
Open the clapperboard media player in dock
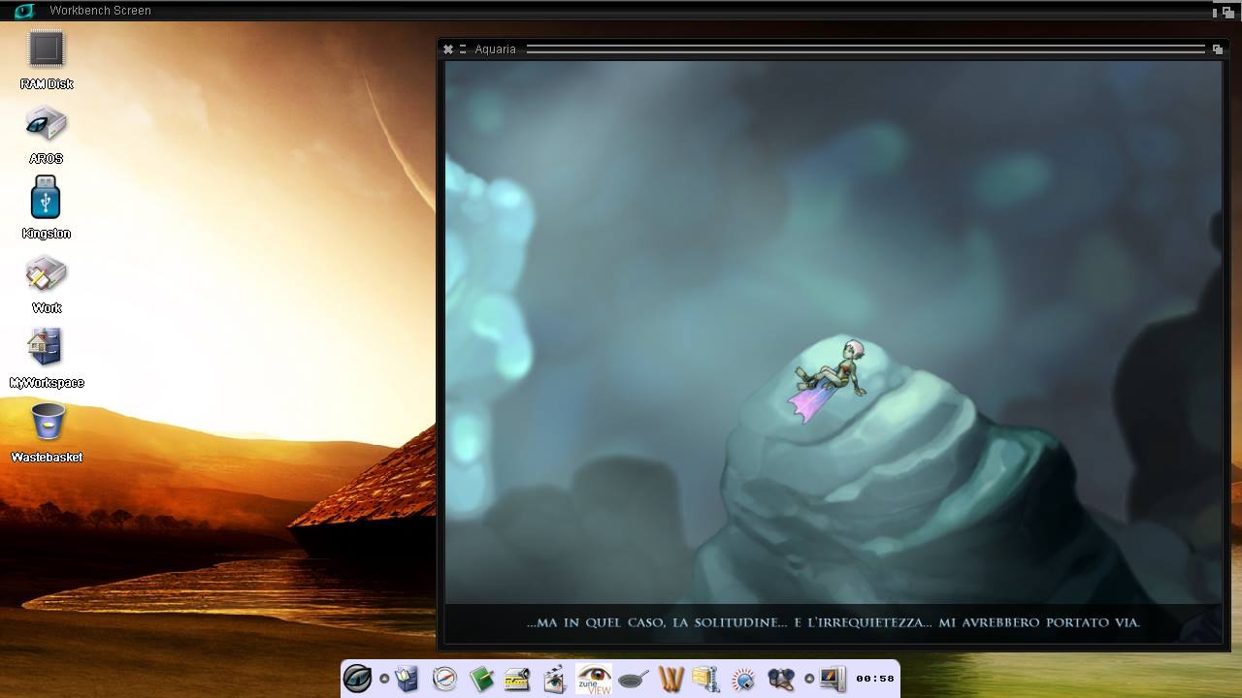coord(555,679)
